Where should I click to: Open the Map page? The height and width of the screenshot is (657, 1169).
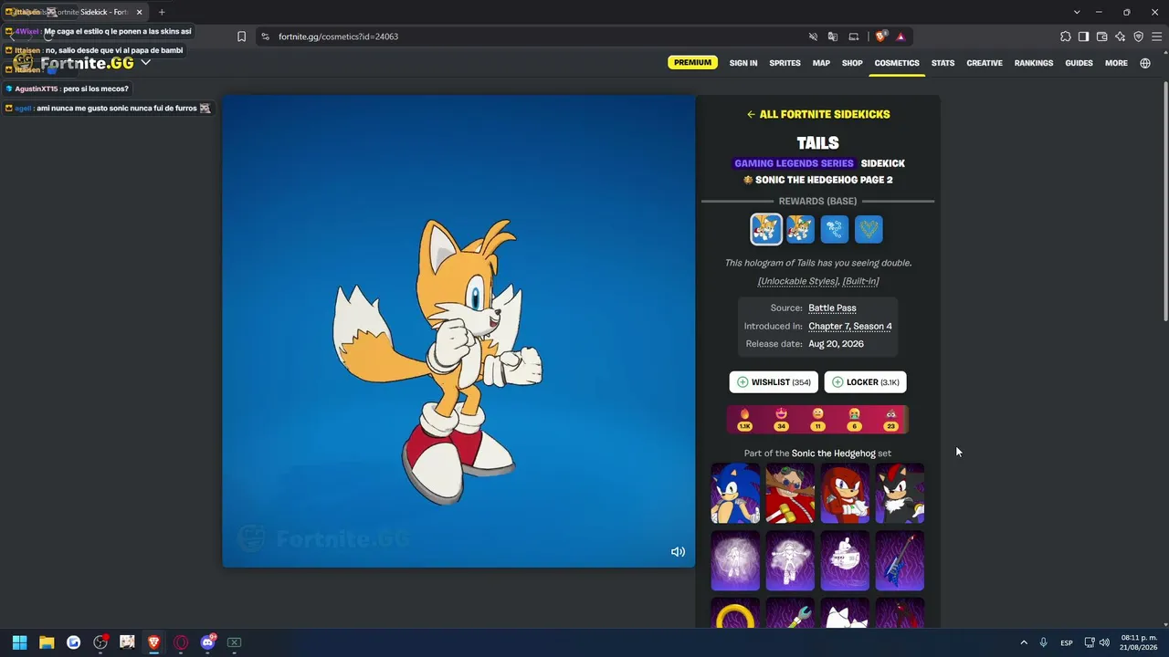[821, 63]
